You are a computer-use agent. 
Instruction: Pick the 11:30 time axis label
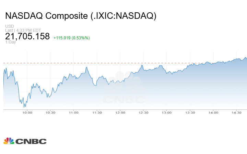coord(97,113)
